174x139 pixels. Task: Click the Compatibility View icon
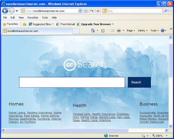[86, 11]
